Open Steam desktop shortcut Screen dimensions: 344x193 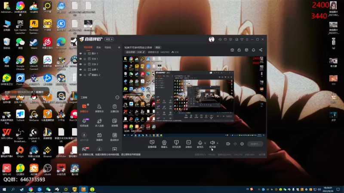coord(34,43)
